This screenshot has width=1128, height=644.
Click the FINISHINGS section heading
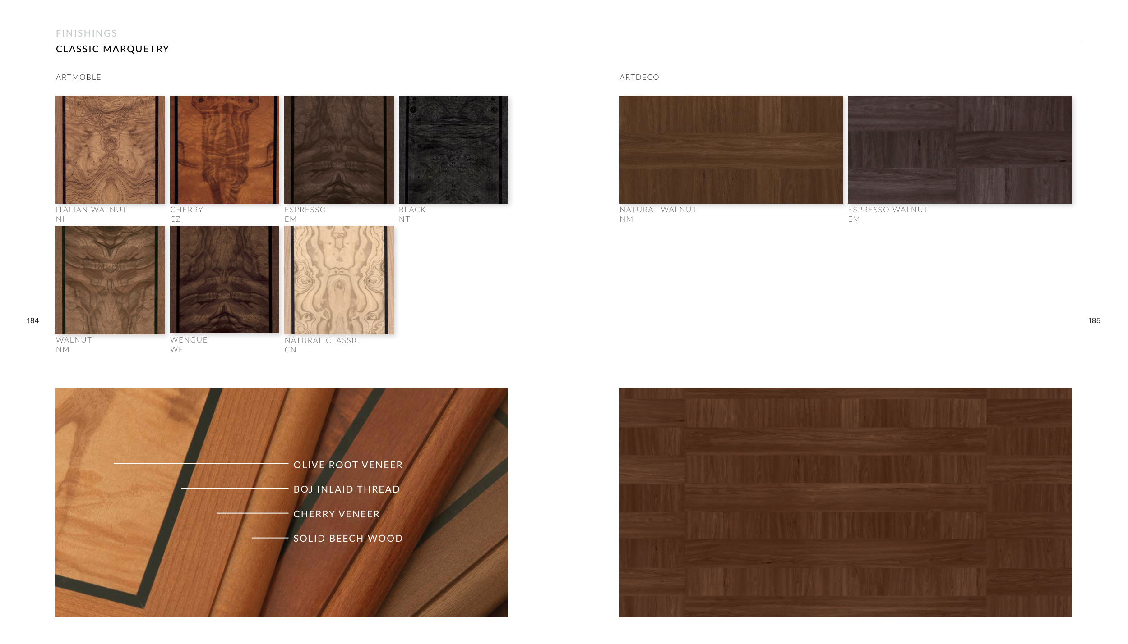point(86,33)
